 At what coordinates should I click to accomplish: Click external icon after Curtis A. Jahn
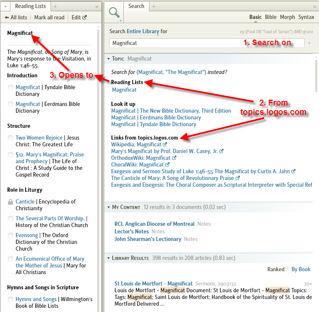293,171
